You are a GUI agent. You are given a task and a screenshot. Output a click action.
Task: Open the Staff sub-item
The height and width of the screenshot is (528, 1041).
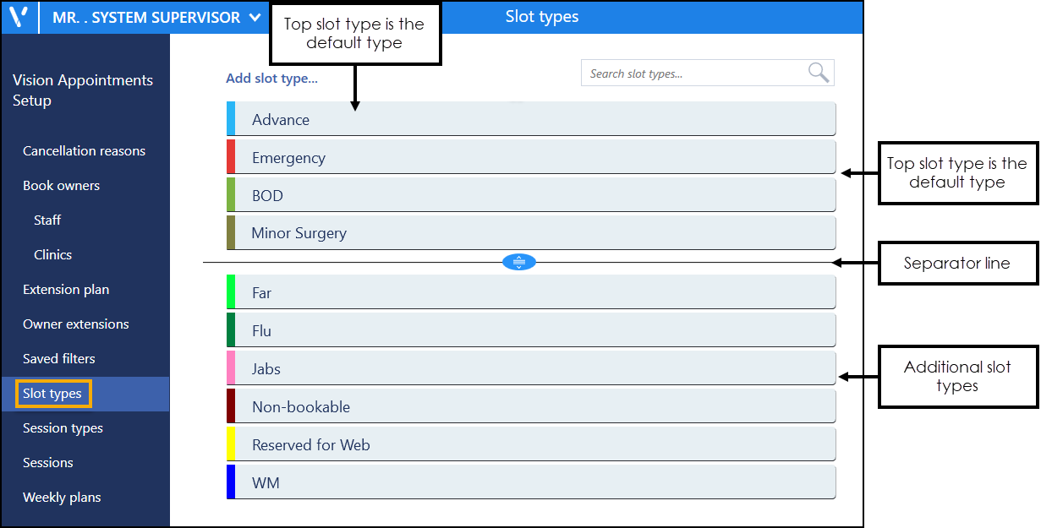point(47,220)
